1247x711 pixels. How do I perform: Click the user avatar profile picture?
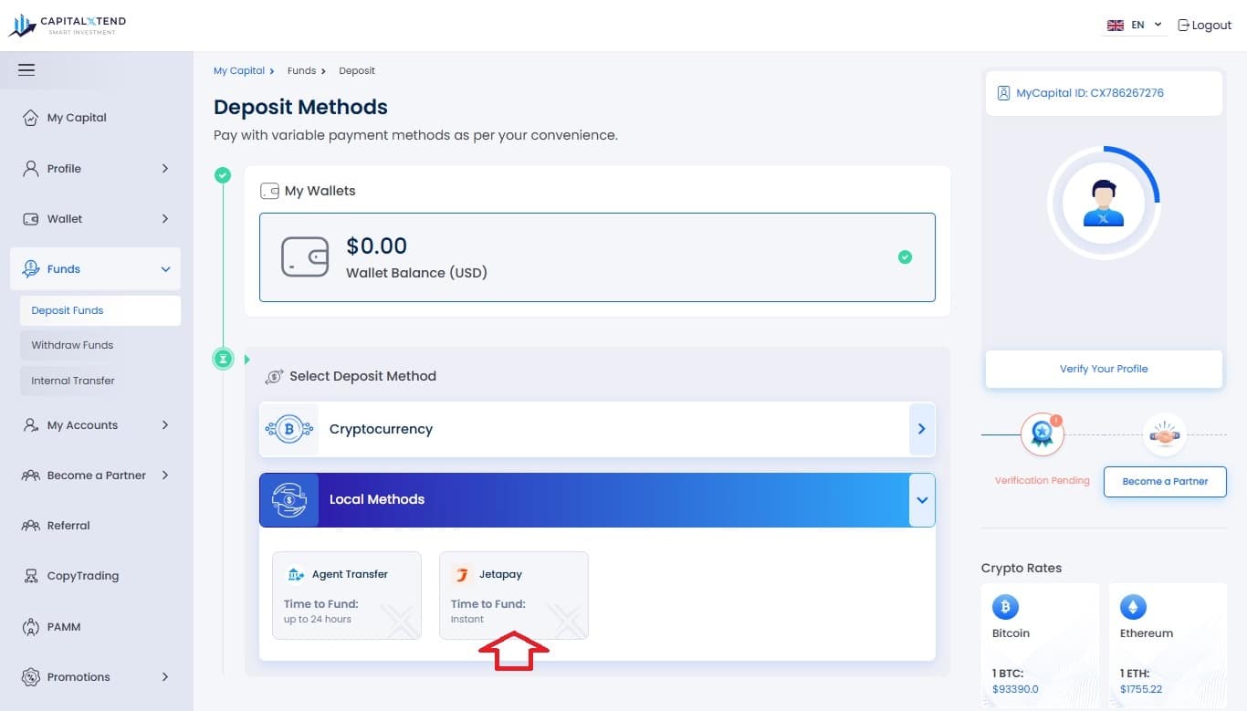[1104, 202]
